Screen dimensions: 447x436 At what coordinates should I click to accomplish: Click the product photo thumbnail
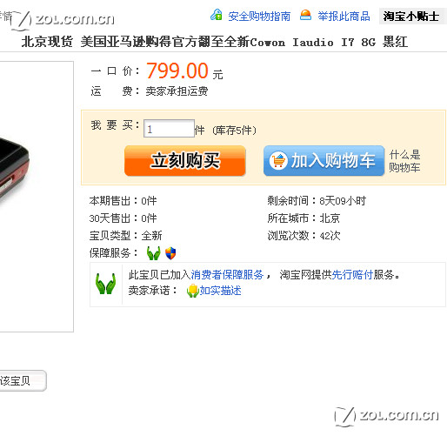[x=37, y=197]
